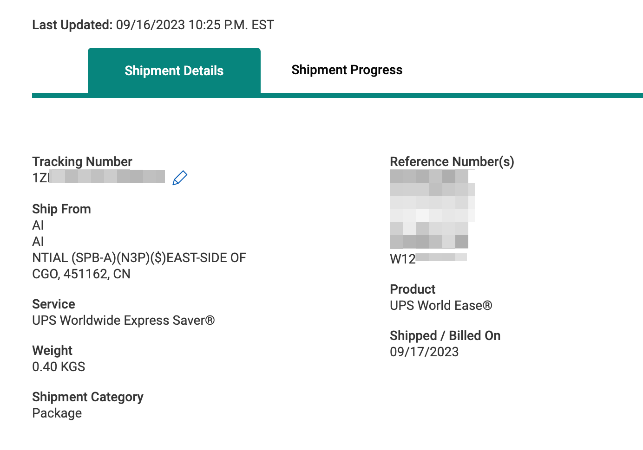
Task: Click the CGO, 451162, CN address line
Action: (81, 274)
